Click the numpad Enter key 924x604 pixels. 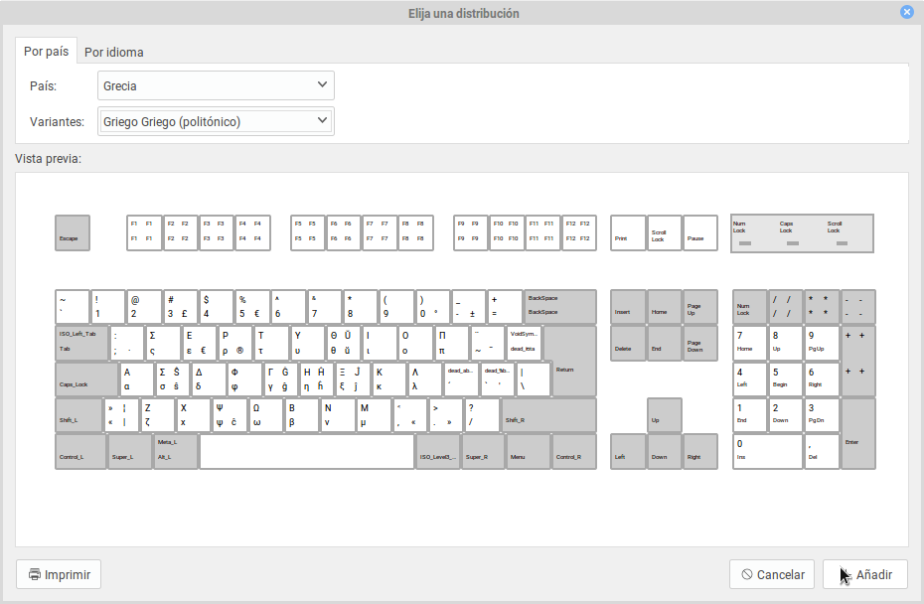[x=857, y=433]
